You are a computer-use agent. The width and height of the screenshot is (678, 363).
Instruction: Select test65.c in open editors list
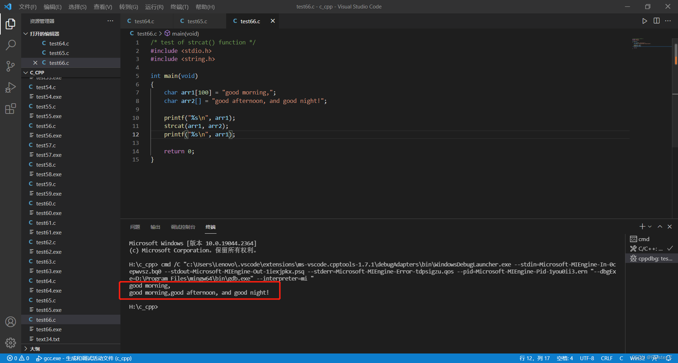71,53
